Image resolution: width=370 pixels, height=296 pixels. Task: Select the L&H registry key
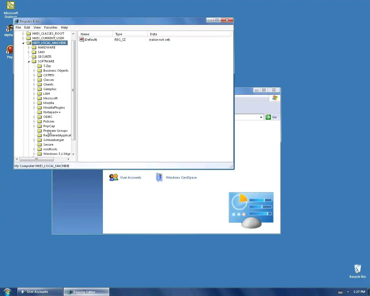[47, 94]
